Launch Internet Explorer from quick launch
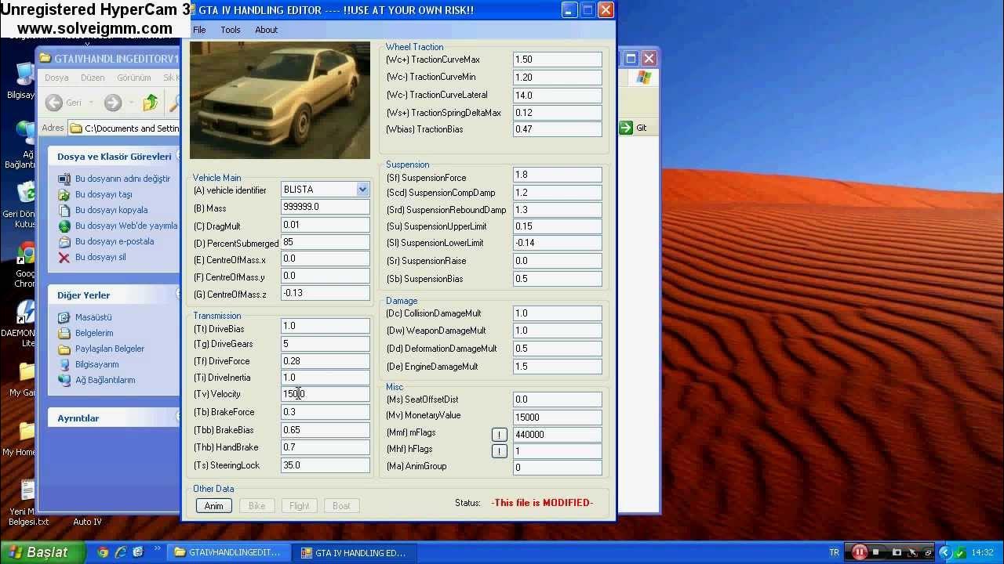 121,552
